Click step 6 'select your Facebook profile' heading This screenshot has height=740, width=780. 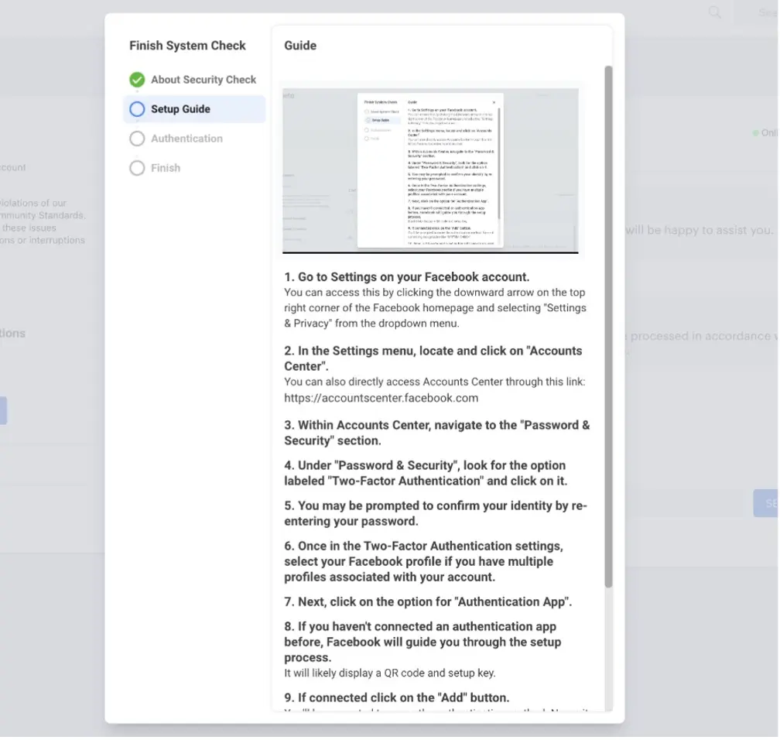[x=424, y=561]
